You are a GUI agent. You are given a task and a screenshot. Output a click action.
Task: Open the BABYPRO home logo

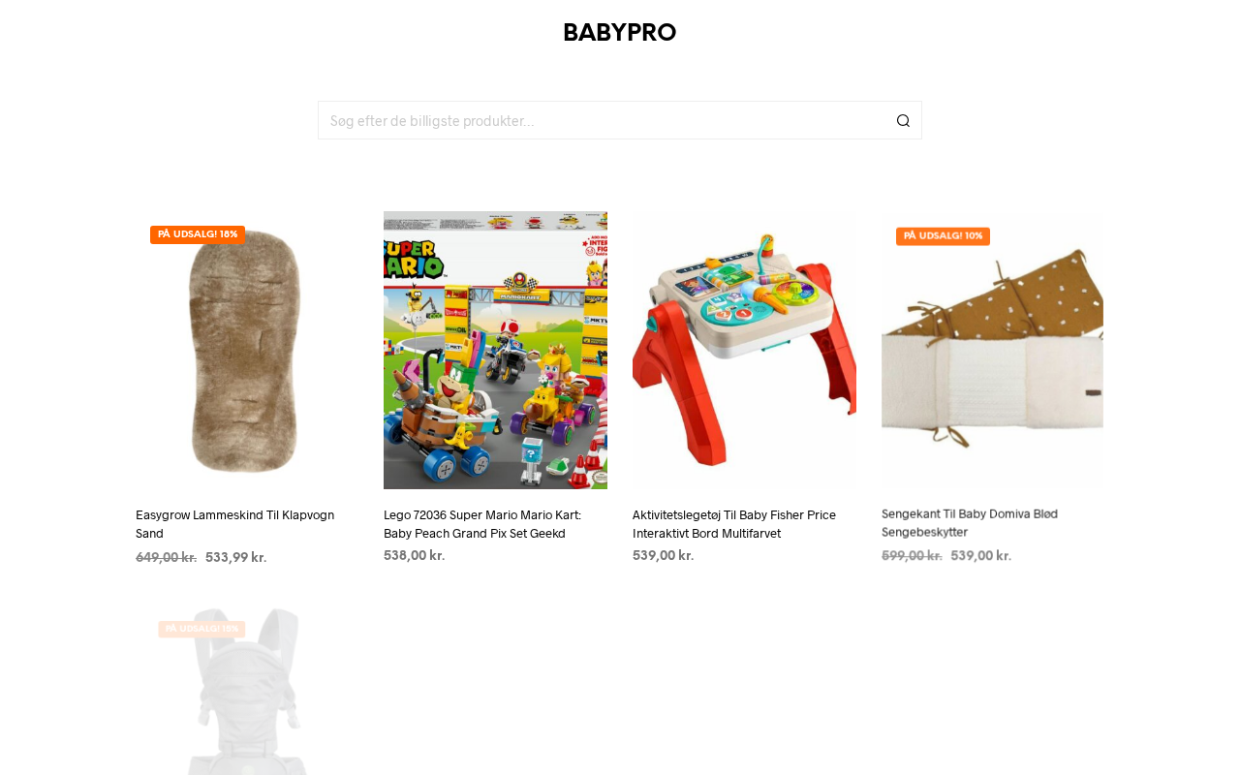620,33
